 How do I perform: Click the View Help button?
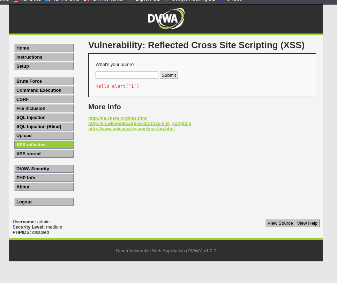pyautogui.click(x=307, y=223)
